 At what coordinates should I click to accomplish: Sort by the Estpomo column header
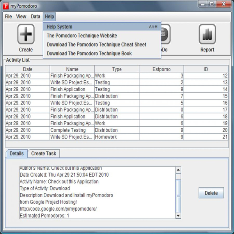tap(161, 69)
